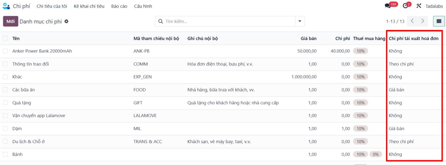This screenshot has width=446, height=165.
Task: Click the Hóa đơn điện thoại, bưu phí note
Action: click(220, 64)
